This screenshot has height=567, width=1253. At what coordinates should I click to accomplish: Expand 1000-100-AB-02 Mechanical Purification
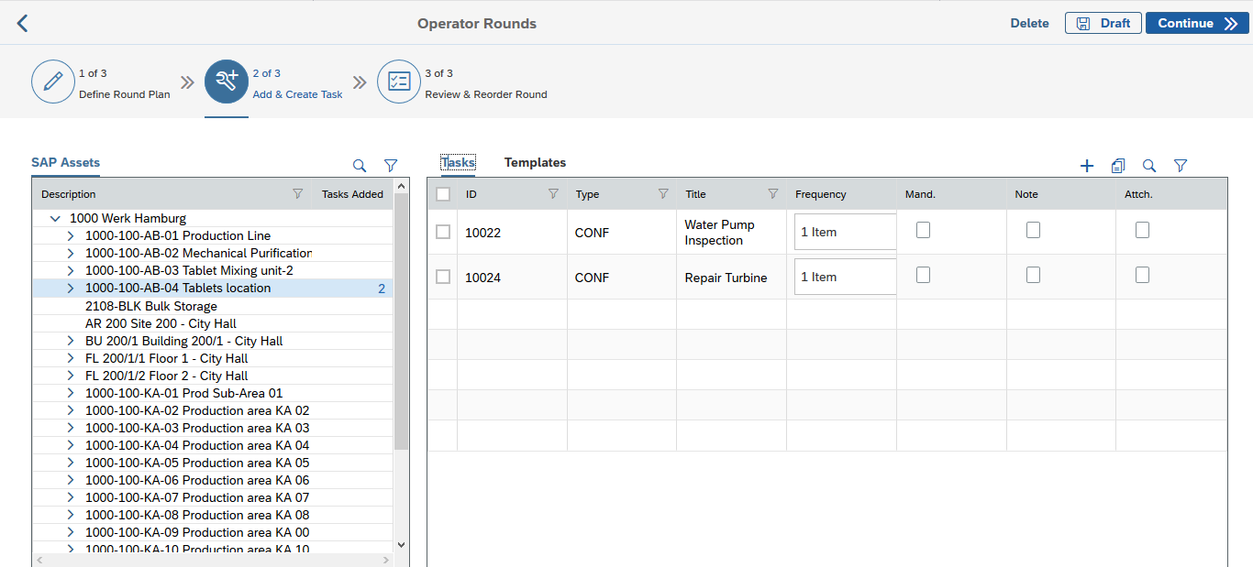[x=71, y=254]
